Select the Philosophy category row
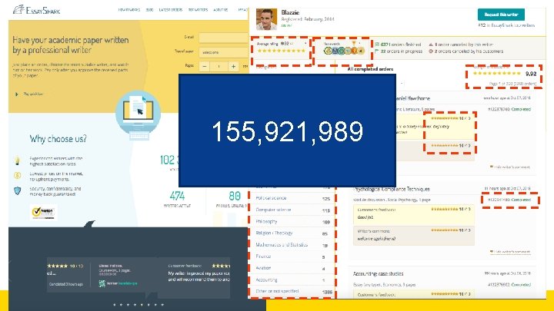 tap(292, 222)
